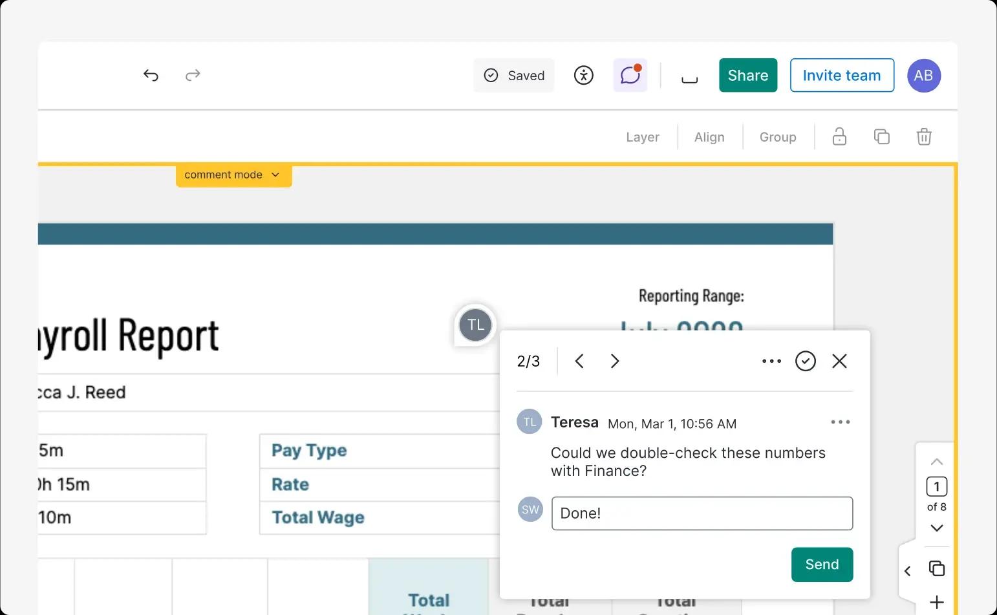Click the Reporting Range: label
The height and width of the screenshot is (615, 997).
click(691, 296)
